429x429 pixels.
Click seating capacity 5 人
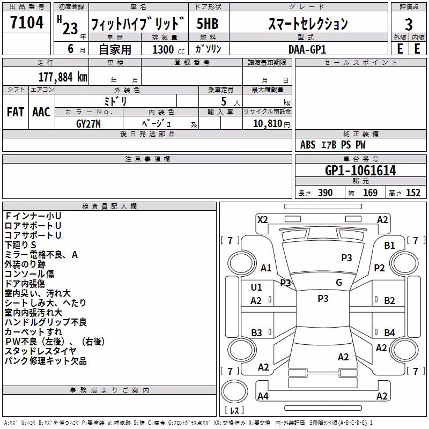(x=231, y=102)
